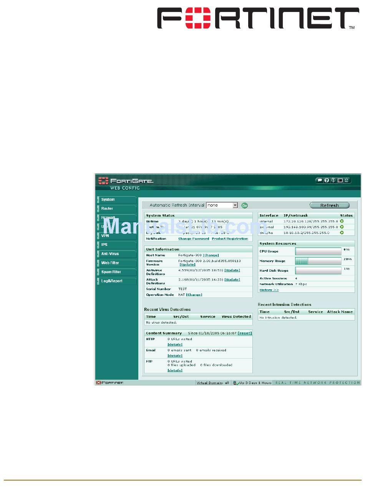The image size is (365, 494).
Task: Open the System menu
Action: coord(117,200)
